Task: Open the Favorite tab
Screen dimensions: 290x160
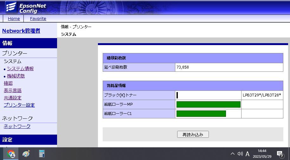Action: pyautogui.click(x=38, y=18)
